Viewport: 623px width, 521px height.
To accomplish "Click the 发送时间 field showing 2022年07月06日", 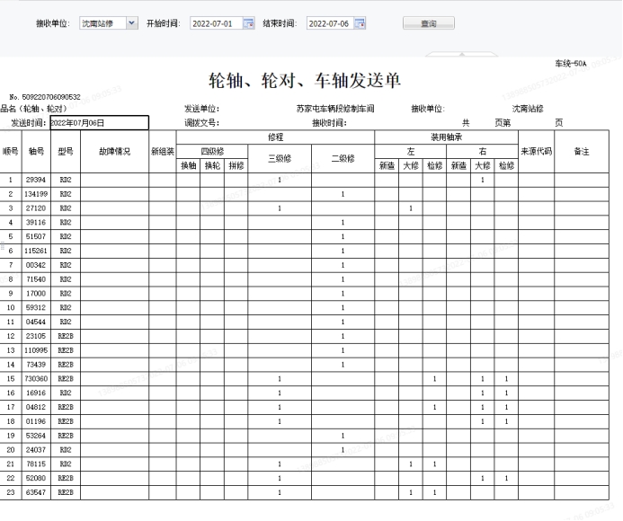I will coord(99,123).
